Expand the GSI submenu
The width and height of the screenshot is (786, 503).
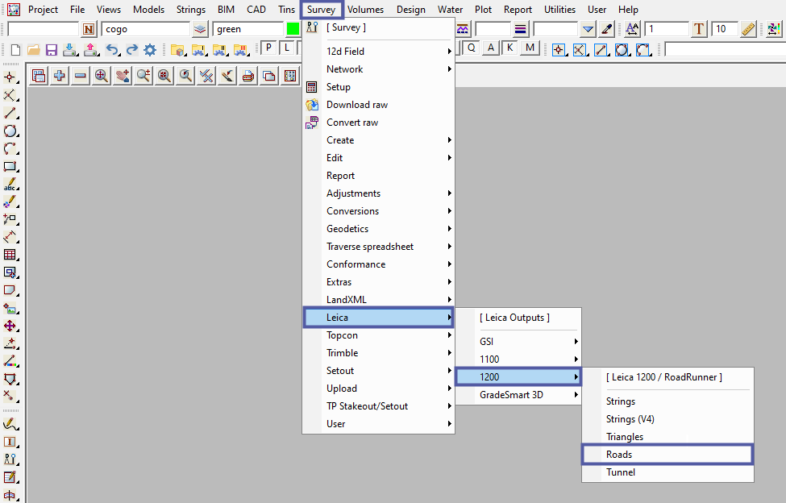518,342
